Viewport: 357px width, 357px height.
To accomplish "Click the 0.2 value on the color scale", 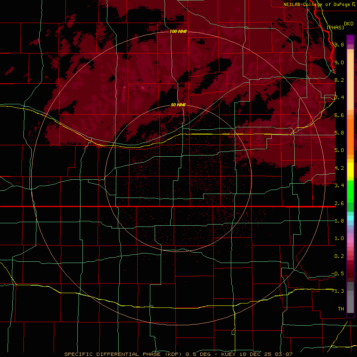I will click(339, 256).
